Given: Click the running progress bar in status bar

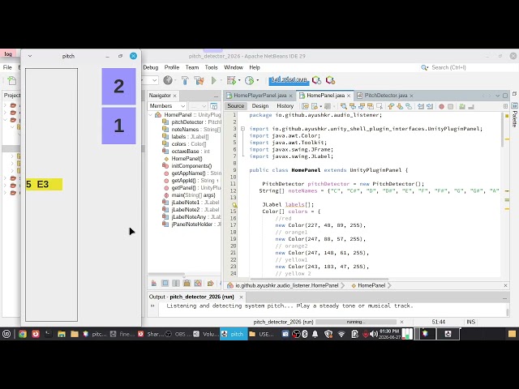Looking at the screenshot, I should tap(356, 322).
